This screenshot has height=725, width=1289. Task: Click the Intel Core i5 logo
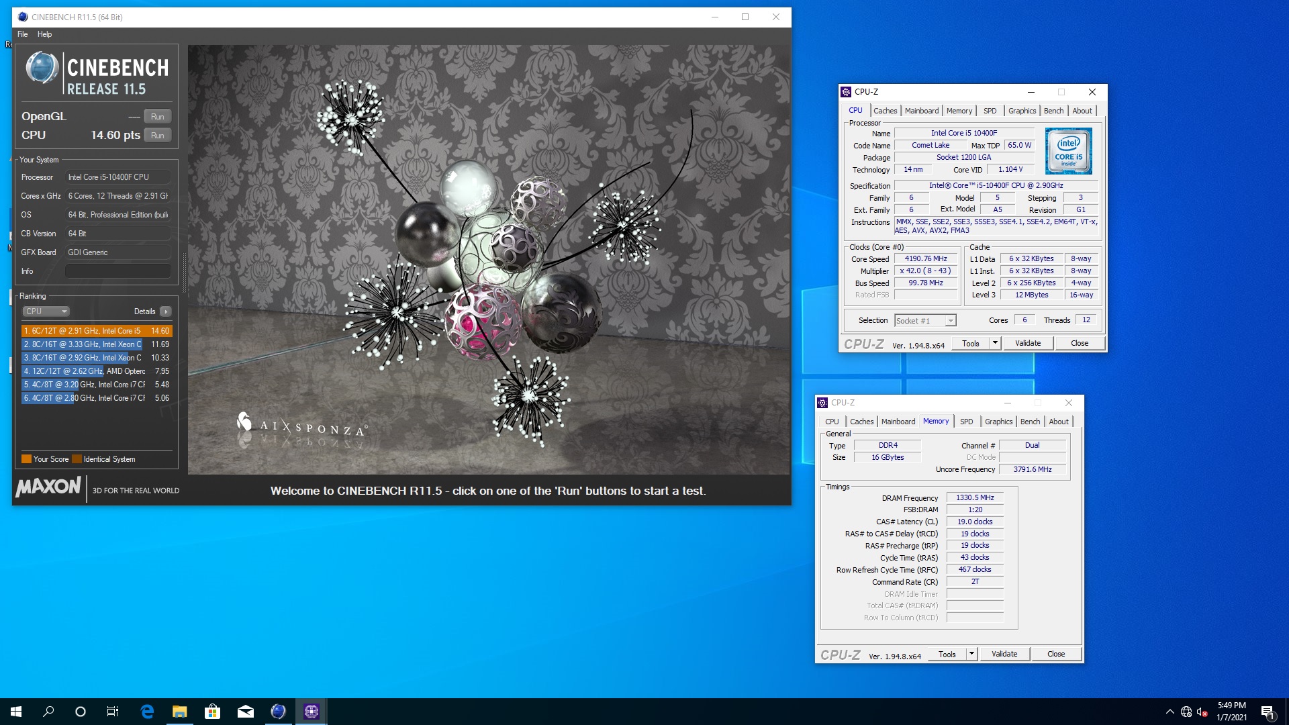pos(1069,150)
